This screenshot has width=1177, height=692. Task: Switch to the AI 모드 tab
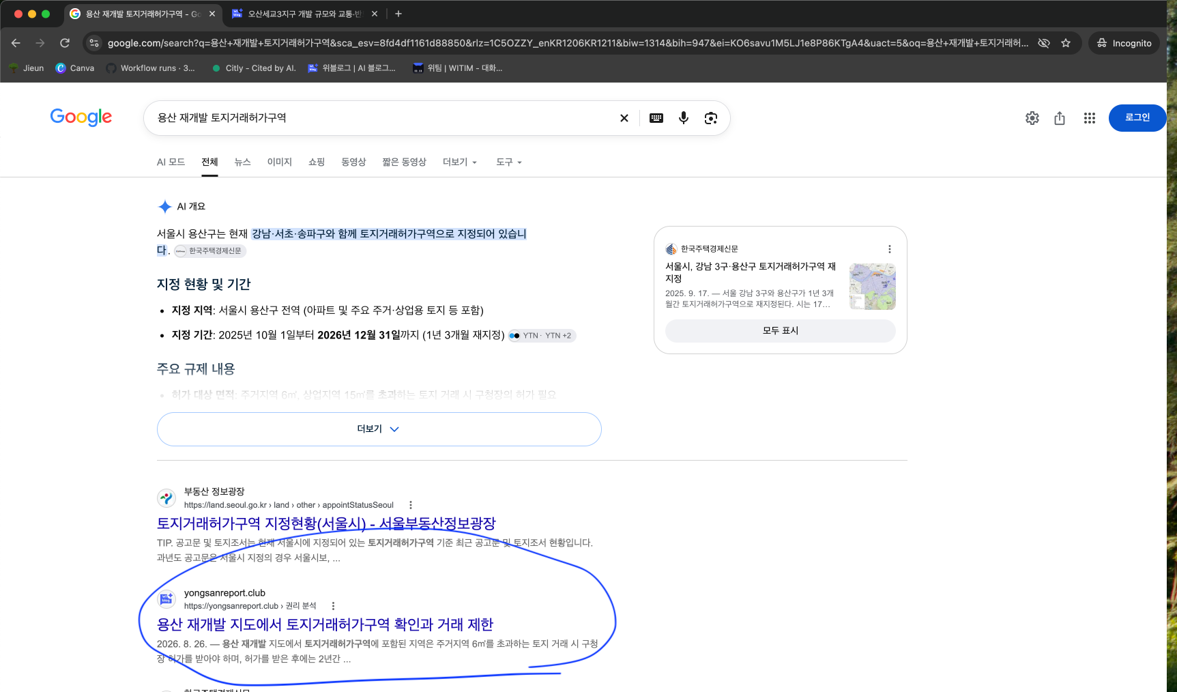click(x=171, y=162)
